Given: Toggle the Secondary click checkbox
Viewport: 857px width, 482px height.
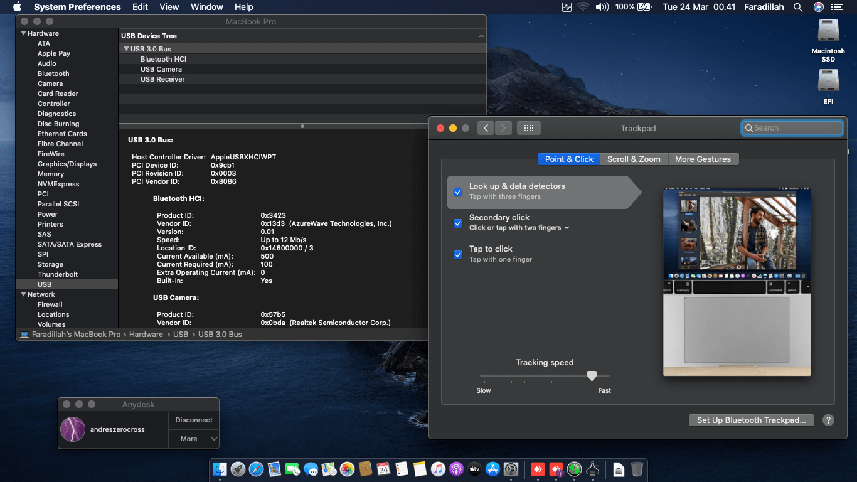Looking at the screenshot, I should [458, 223].
